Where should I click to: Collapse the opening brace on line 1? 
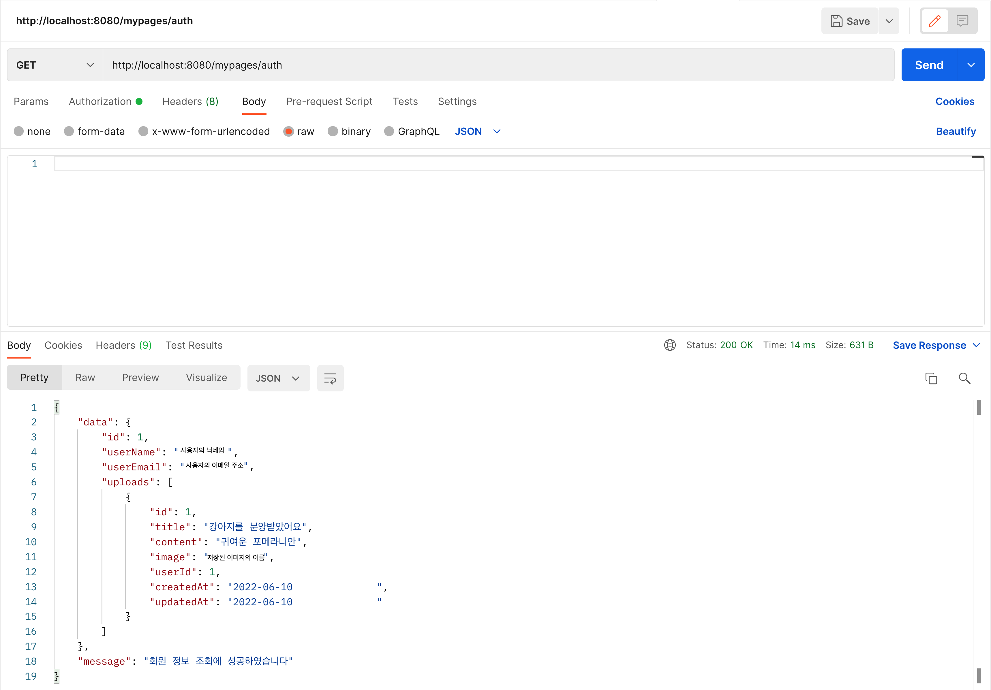57,408
